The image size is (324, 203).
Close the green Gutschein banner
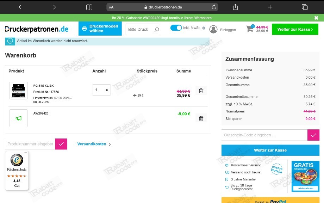tap(316, 18)
